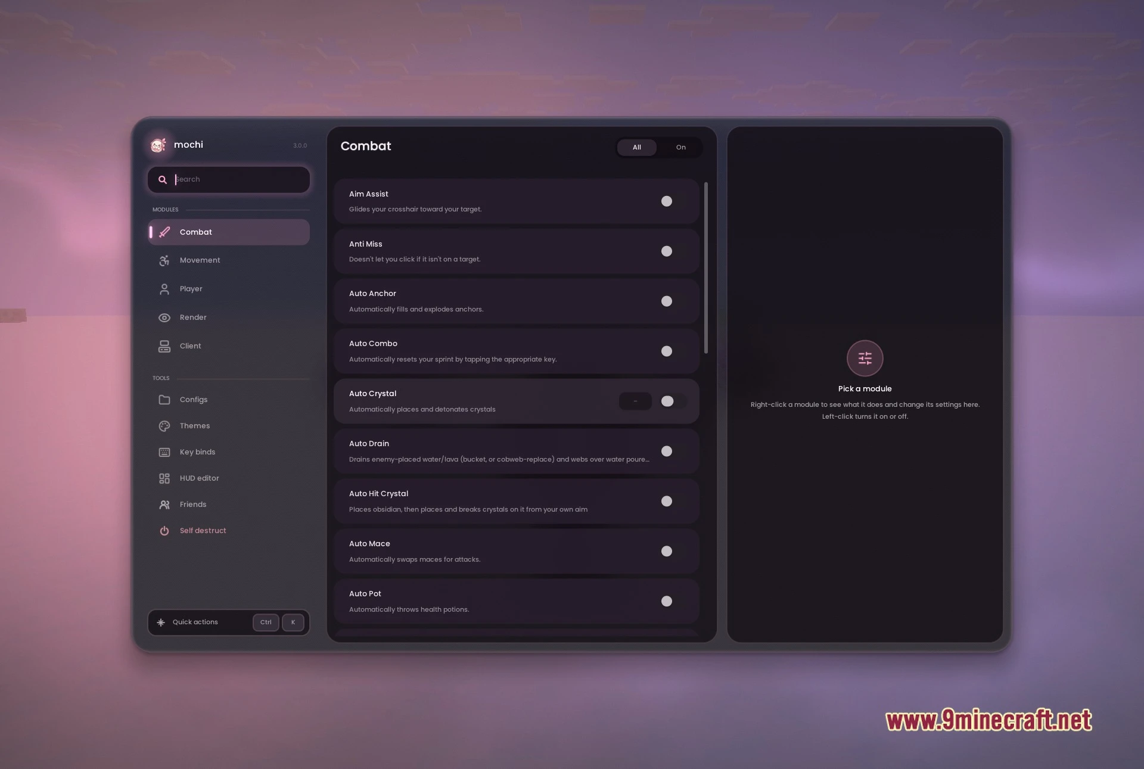This screenshot has width=1144, height=769.
Task: Enable the Auto Mace switch
Action: 673,552
